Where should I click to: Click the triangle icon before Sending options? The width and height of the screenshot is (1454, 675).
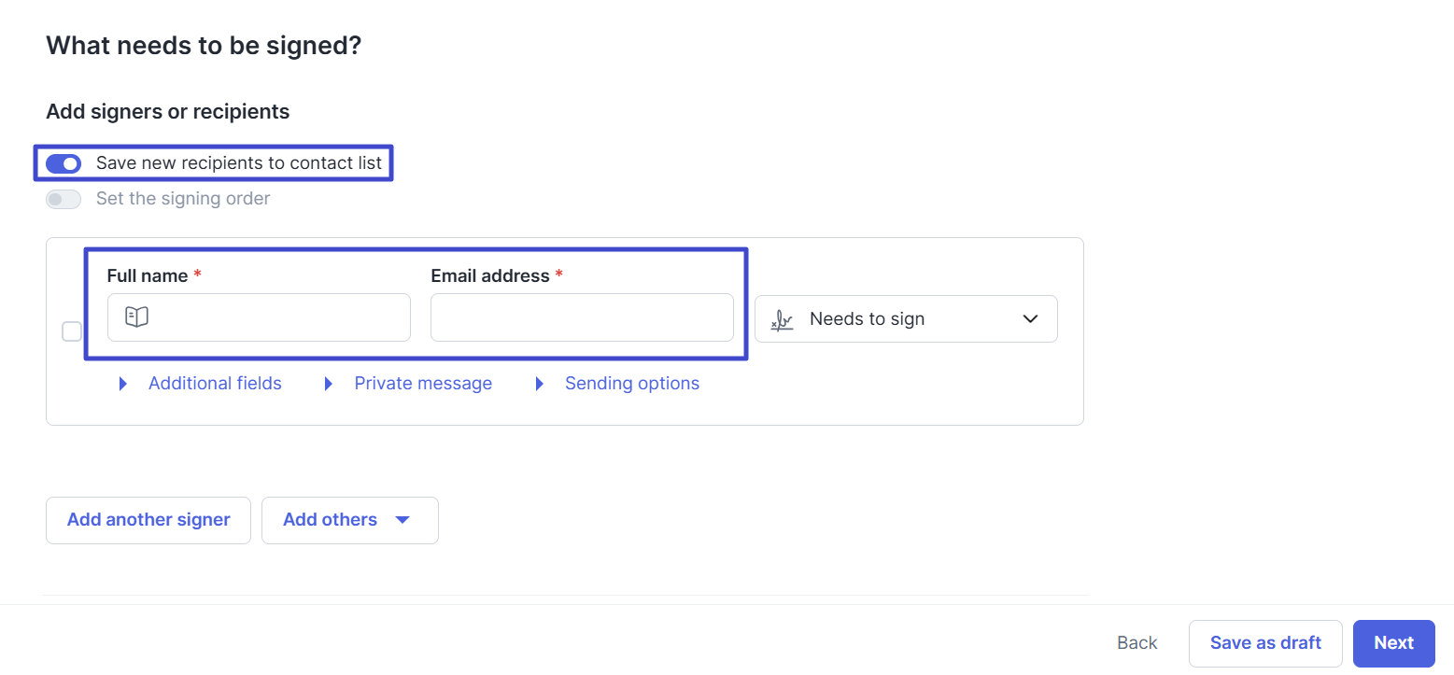539,384
